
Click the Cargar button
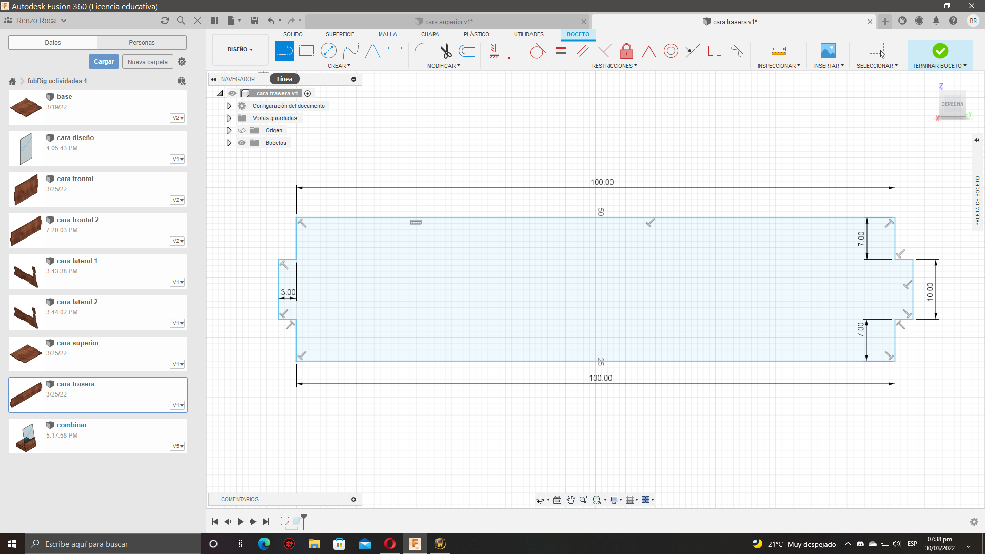click(104, 62)
